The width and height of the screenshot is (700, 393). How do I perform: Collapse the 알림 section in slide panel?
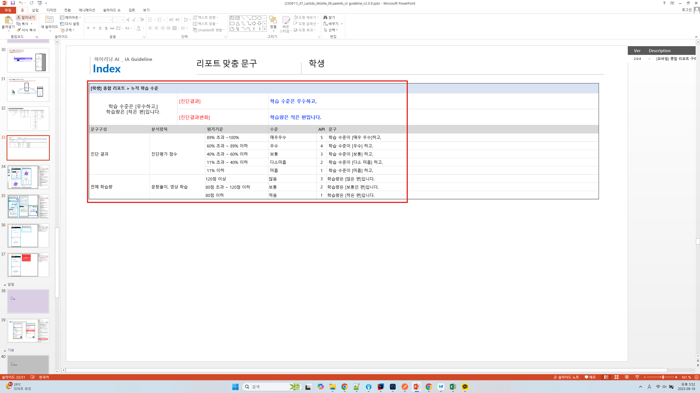click(5, 285)
